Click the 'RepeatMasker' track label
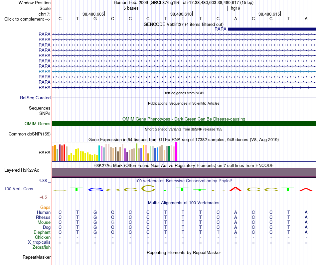The width and height of the screenshot is (316, 265). point(37,257)
